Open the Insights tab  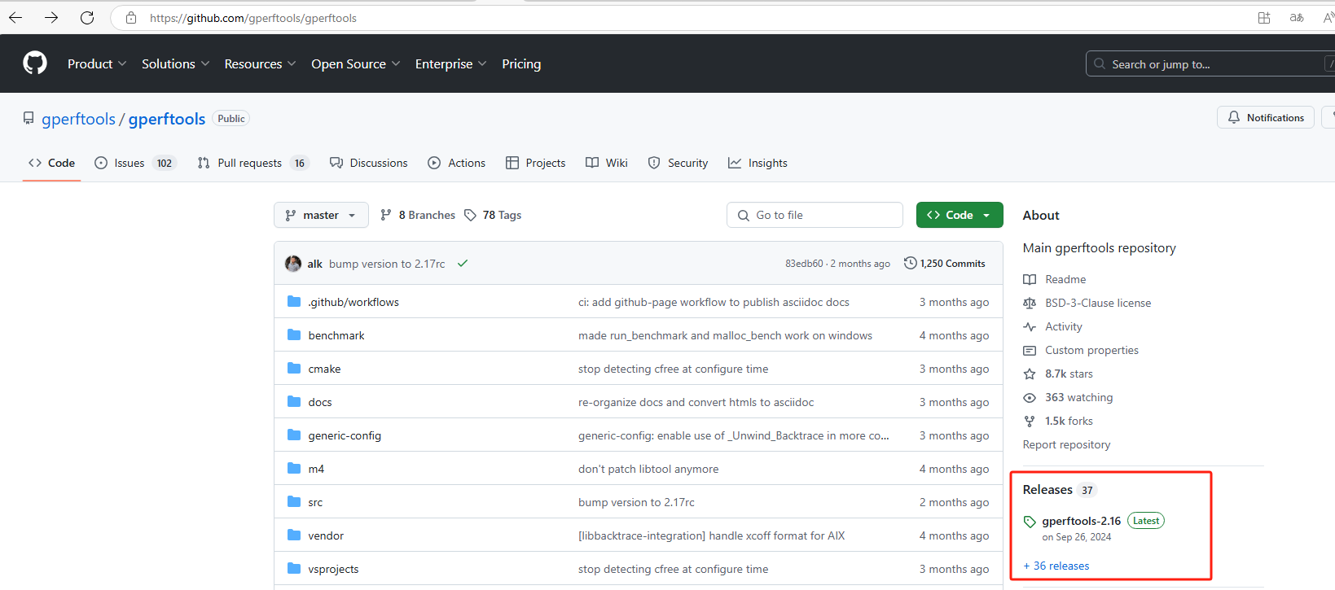(x=758, y=163)
